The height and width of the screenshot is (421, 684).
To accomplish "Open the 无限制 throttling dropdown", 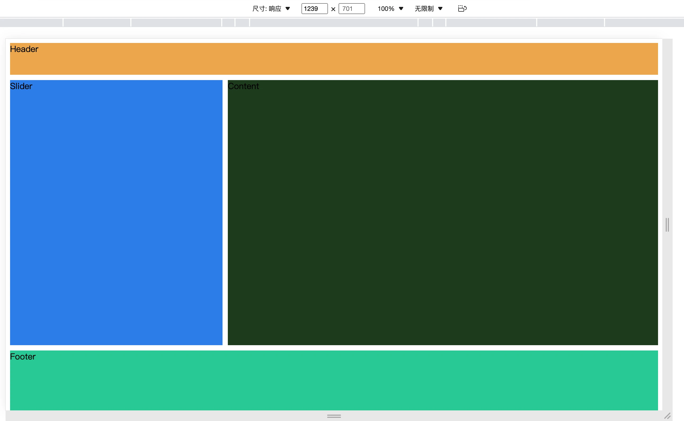I will pyautogui.click(x=428, y=9).
